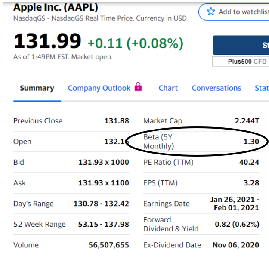Click the Beta (5Y Monthly) label

(159, 142)
